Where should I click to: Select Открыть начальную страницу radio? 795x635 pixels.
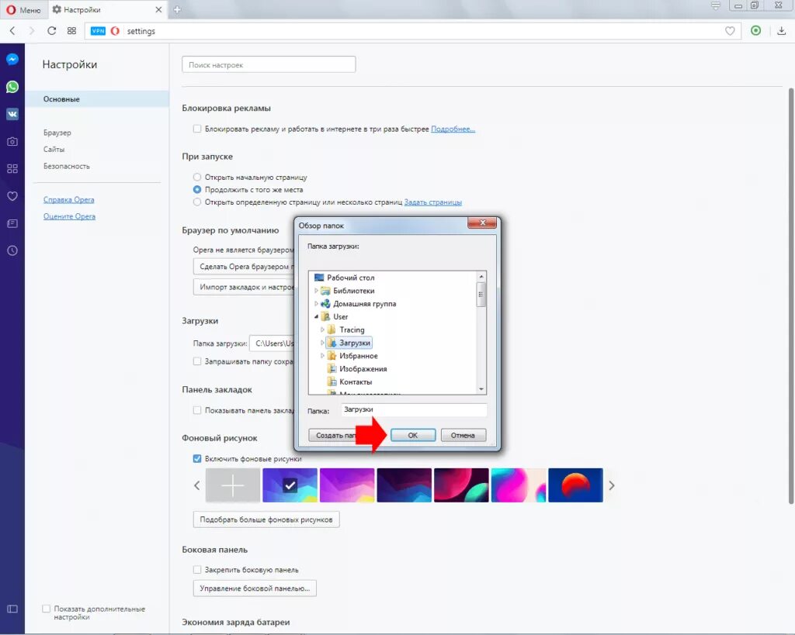tap(197, 178)
